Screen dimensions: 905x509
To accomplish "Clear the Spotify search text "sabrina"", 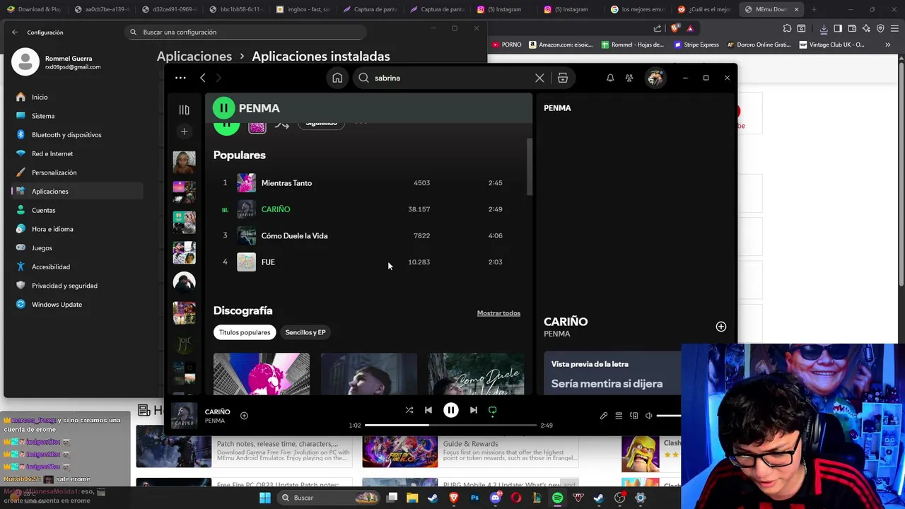I will click(539, 78).
